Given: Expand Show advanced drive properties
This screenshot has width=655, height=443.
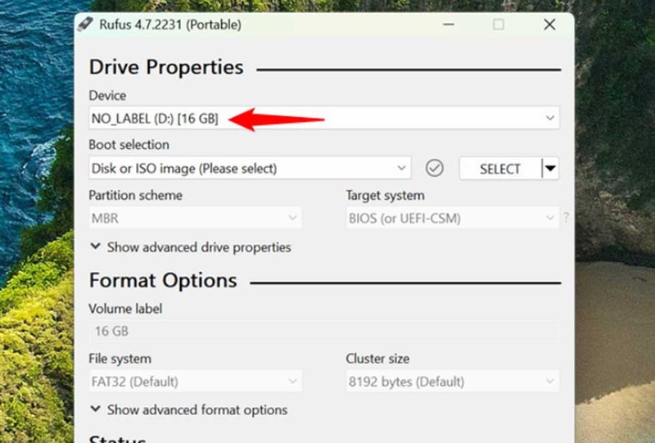Looking at the screenshot, I should pos(191,247).
